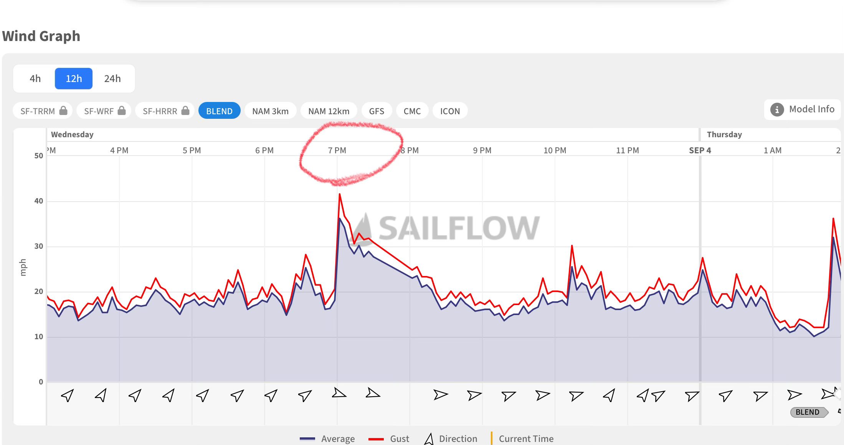
Task: Click wind direction arrow below 7 PM
Action: (x=339, y=393)
